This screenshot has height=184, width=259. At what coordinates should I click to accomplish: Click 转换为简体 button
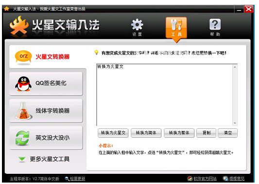click(146, 133)
